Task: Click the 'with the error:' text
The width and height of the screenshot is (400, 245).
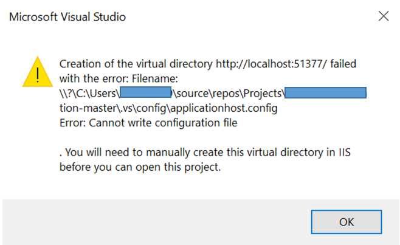Action: 94,78
